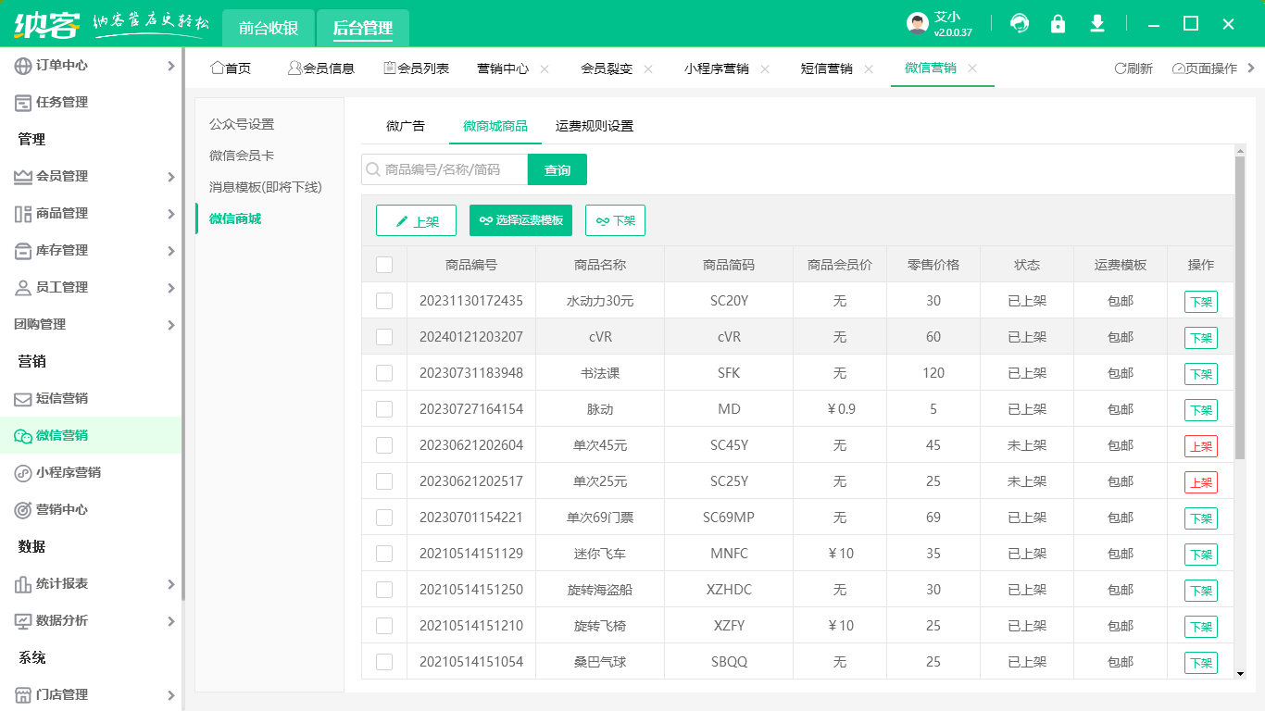Check the box for 脉动 row
This screenshot has width=1265, height=711.
384,409
